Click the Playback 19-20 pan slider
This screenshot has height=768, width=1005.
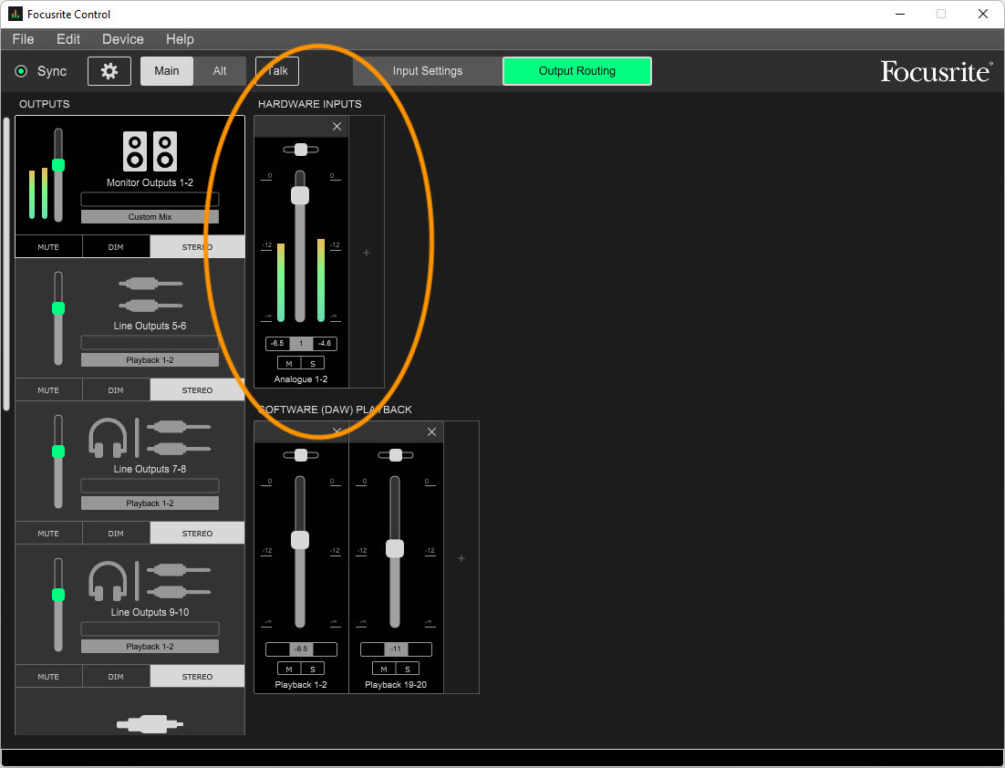coord(396,455)
